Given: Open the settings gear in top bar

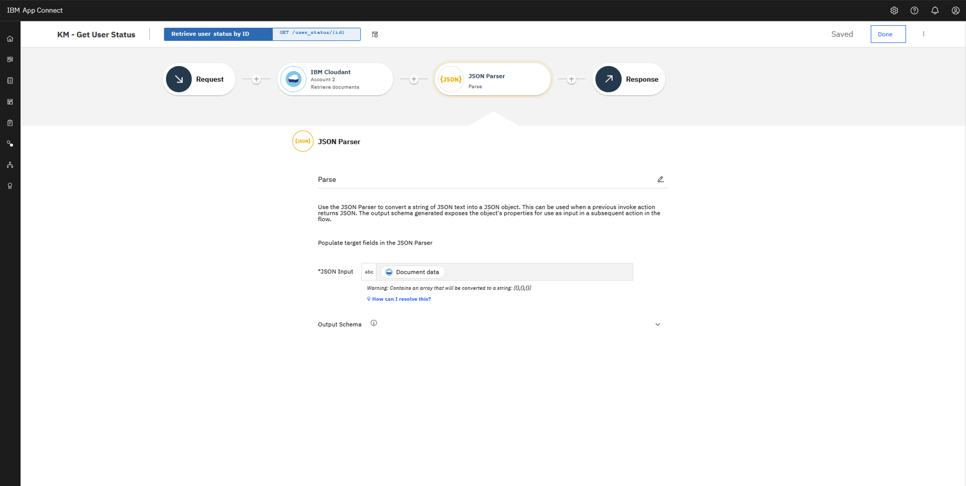Looking at the screenshot, I should coord(894,11).
